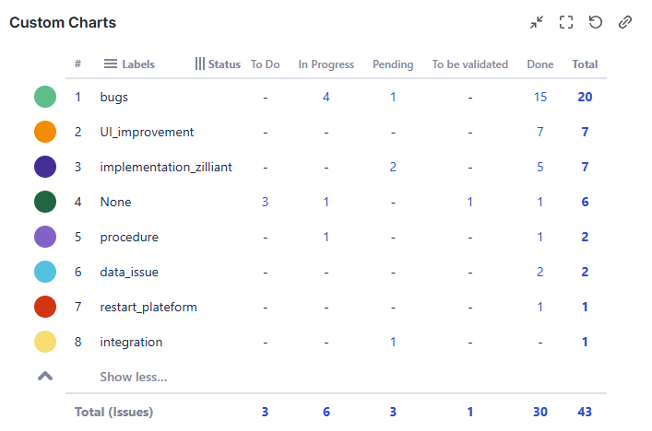
Task: Select the orange UI_improvement color swatch
Action: (45, 132)
